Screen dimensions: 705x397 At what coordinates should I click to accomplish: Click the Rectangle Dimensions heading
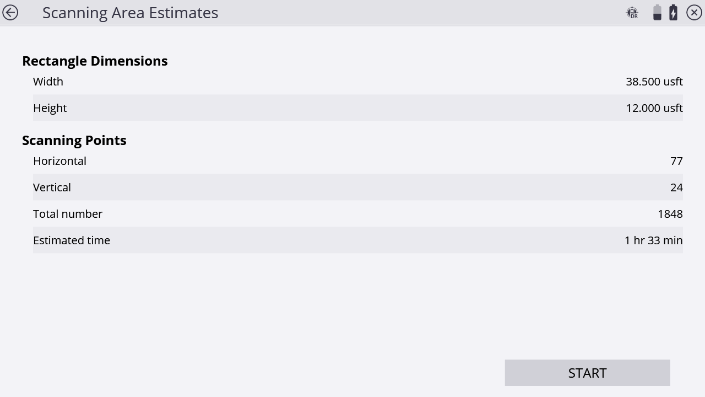95,61
